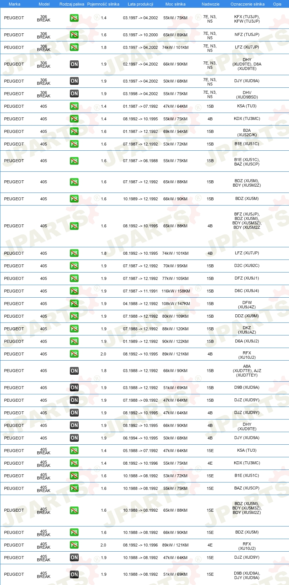
Task: Click diesel ON icon in 405 06.1994 DJY row
Action: pos(74,438)
